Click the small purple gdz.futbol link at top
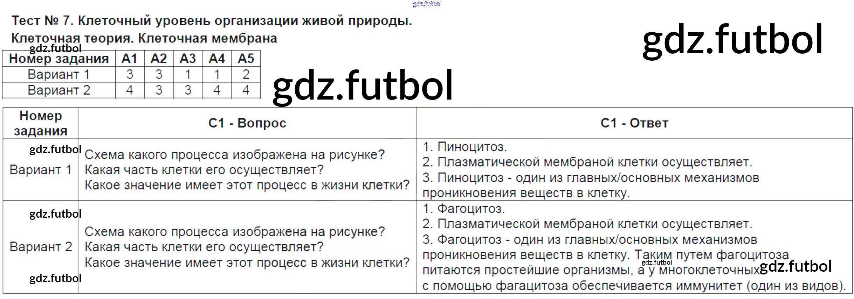The image size is (854, 299). [427, 4]
